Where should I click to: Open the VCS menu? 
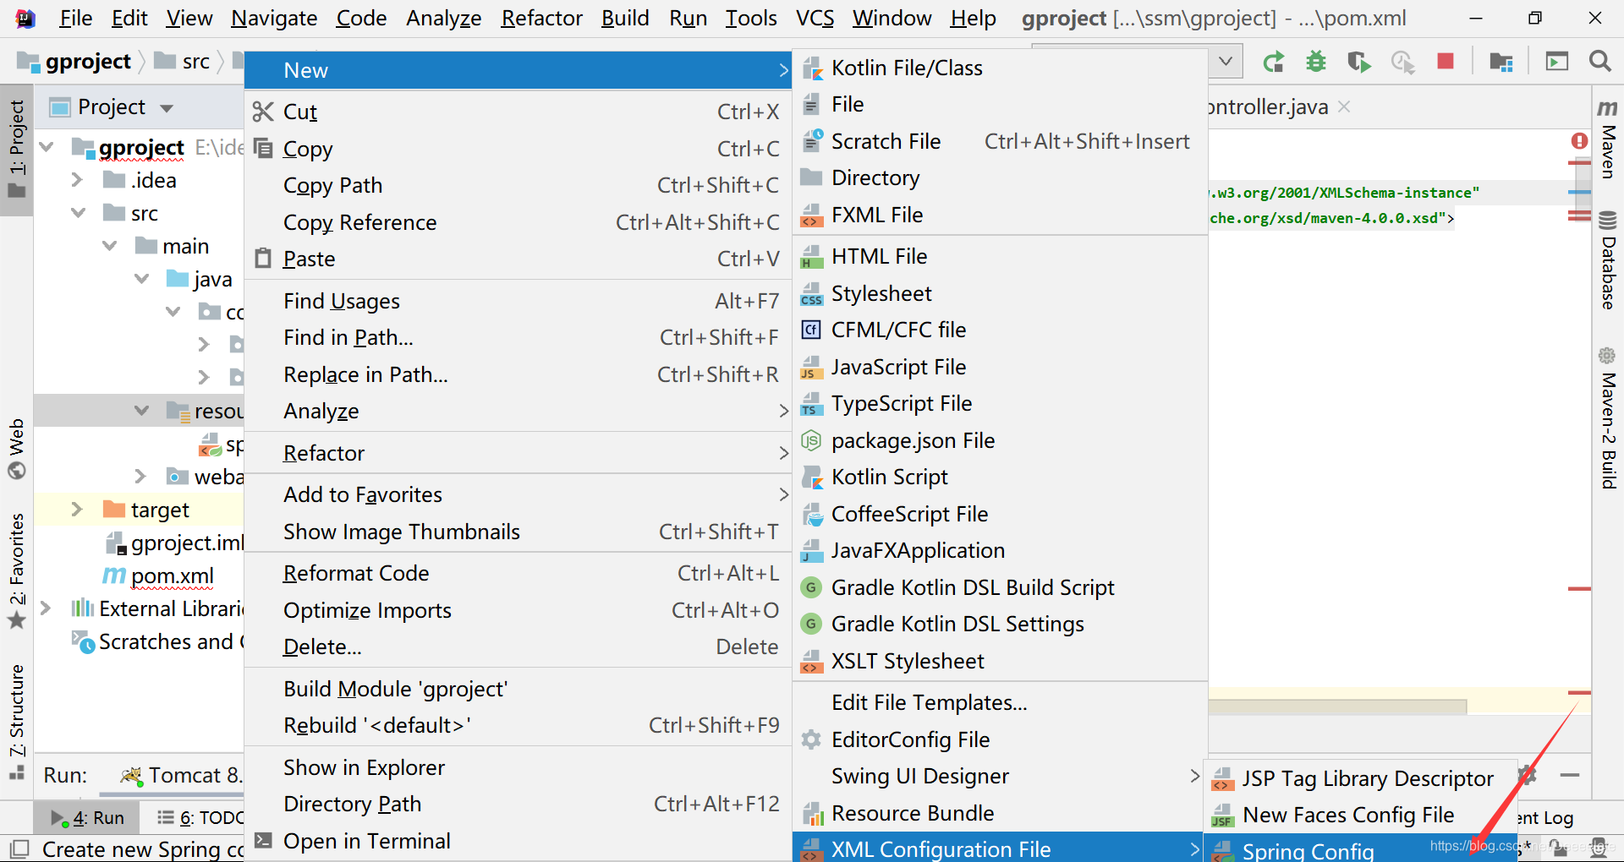point(815,18)
